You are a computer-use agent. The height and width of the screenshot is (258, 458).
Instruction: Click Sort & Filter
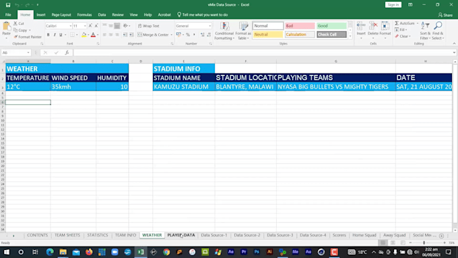(425, 31)
